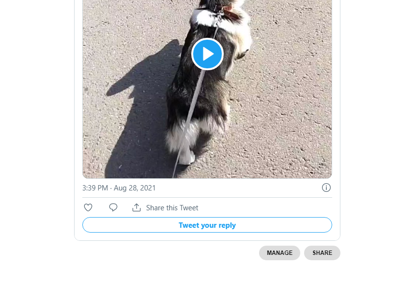Screen dimensions: 399x283
Task: Click the Aug 28, 2021 date
Action: pos(135,188)
